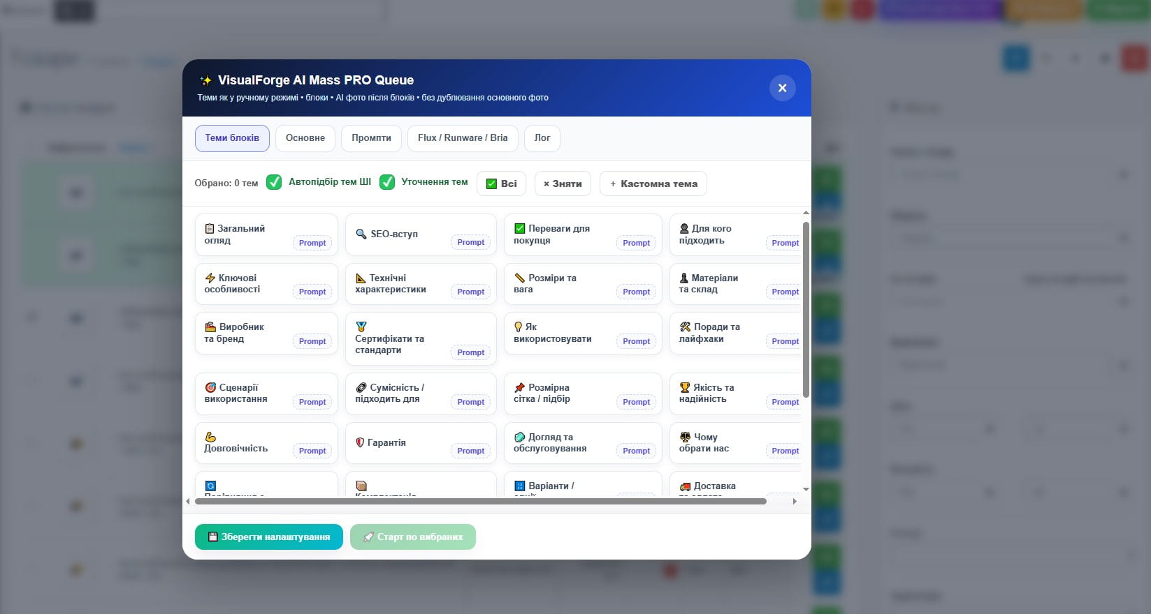
Task: Open the Промпти tab
Action: click(371, 138)
